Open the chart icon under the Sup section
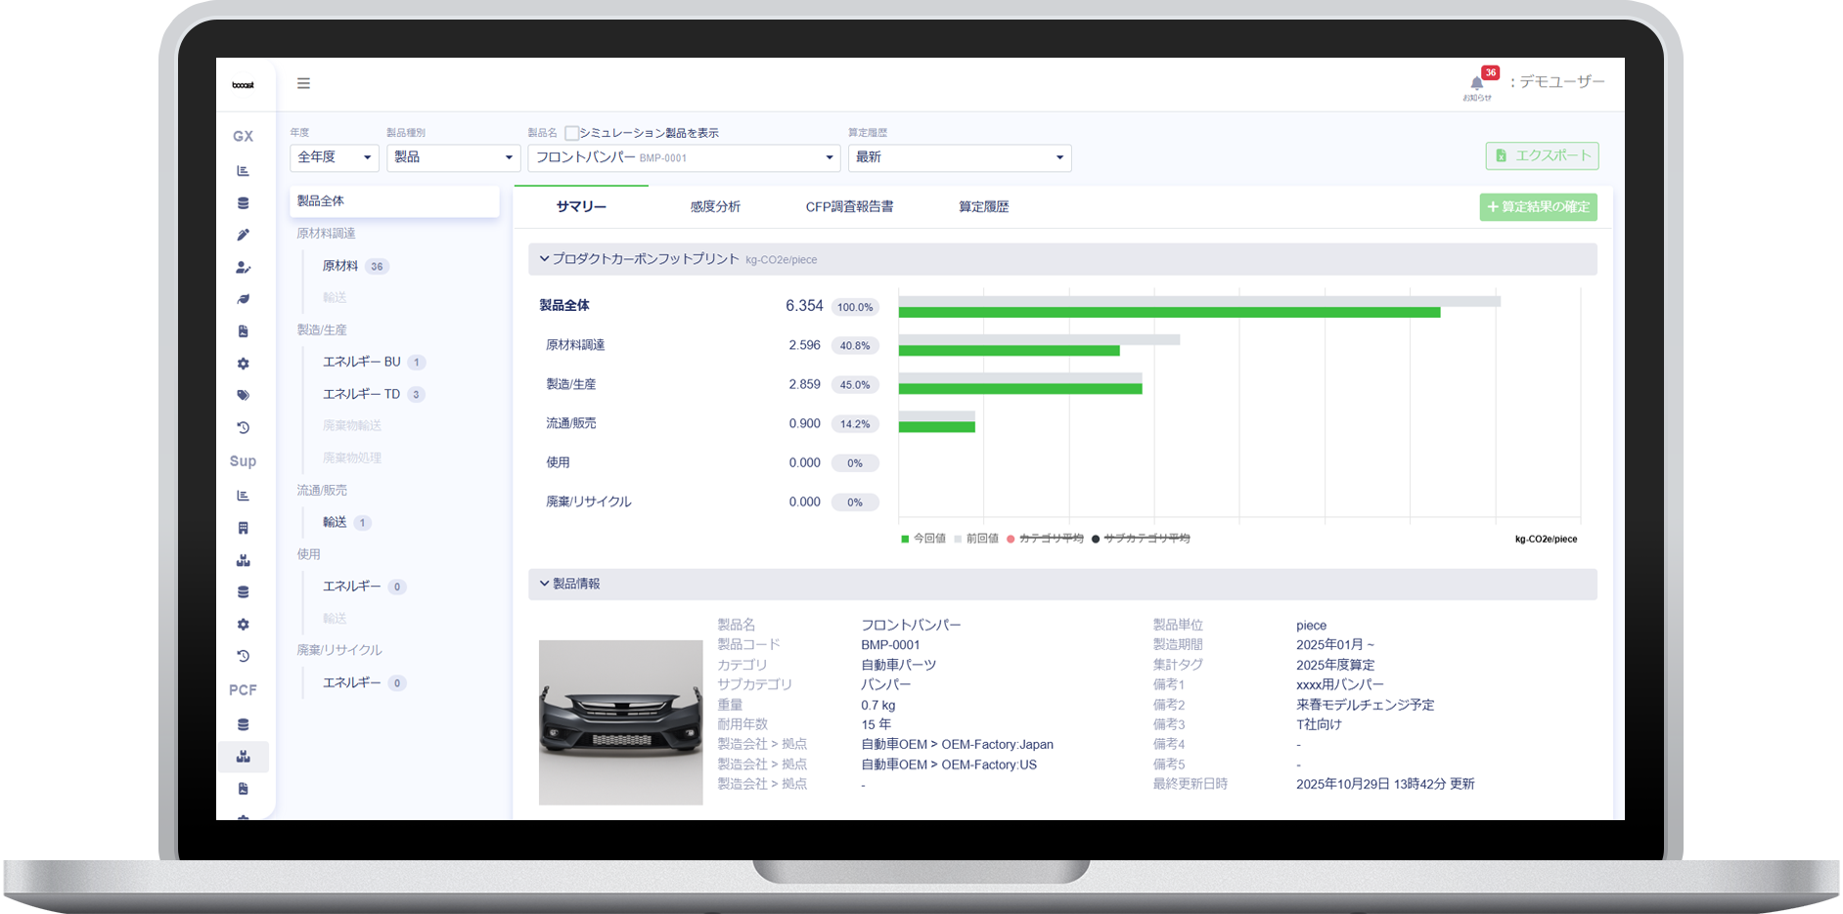 243,496
